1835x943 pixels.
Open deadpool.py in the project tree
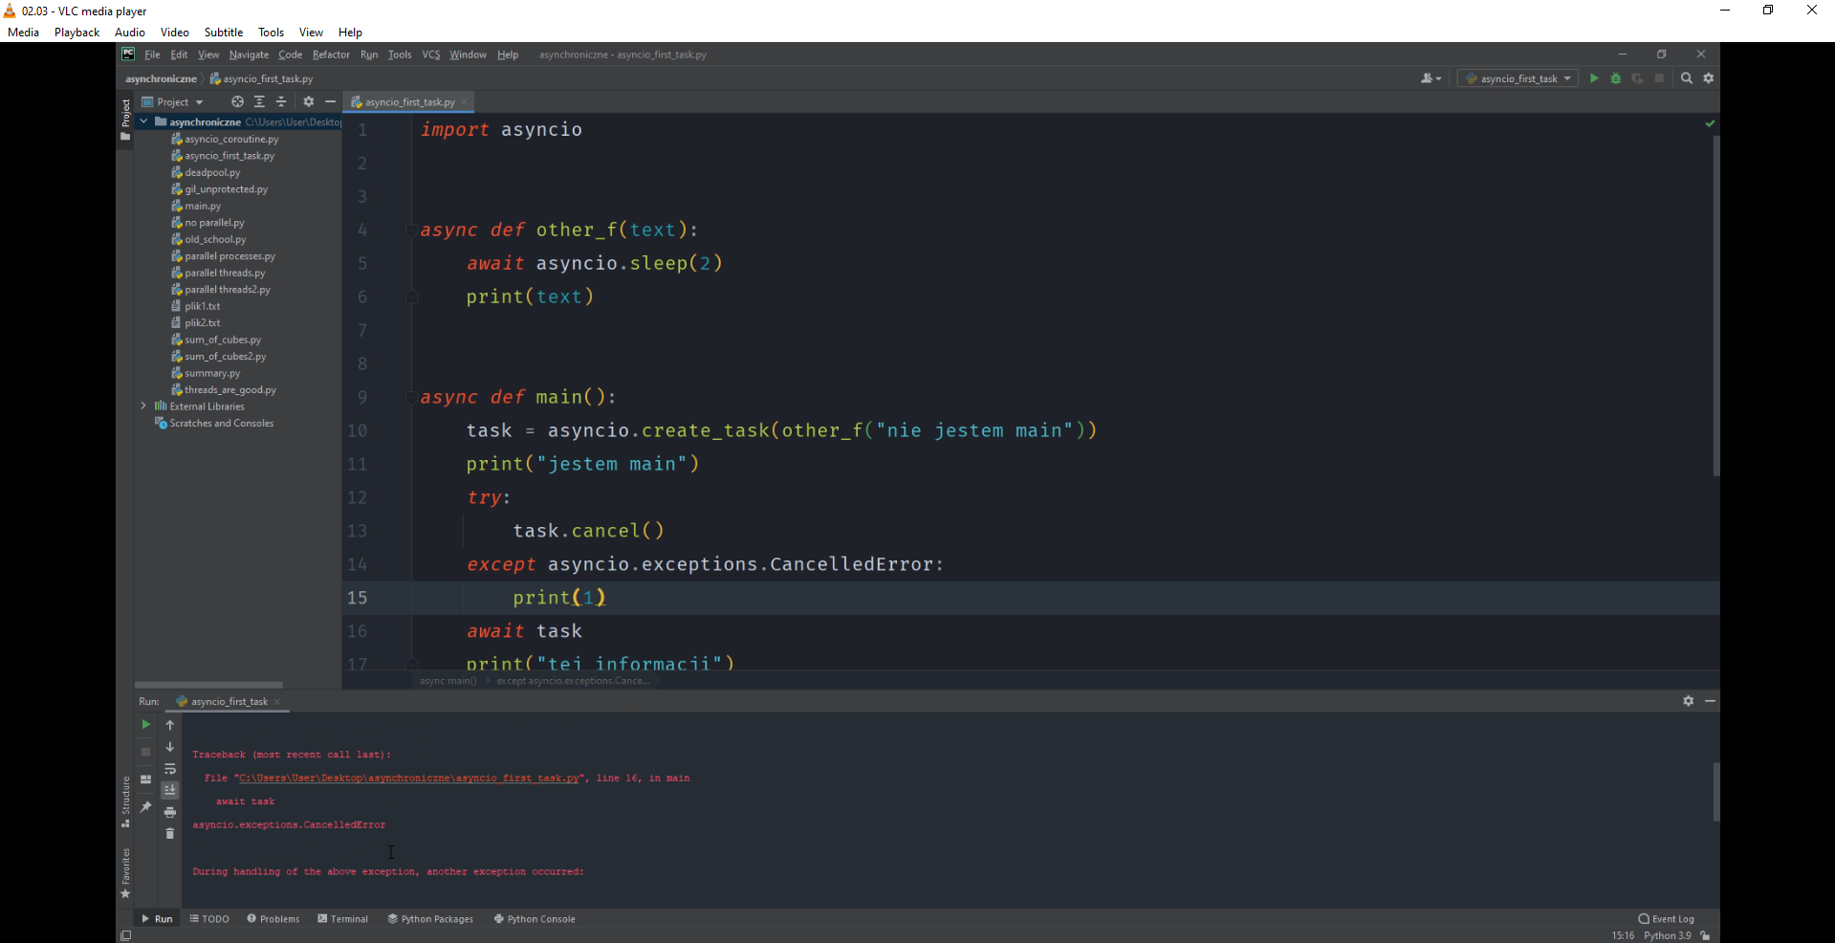[212, 173]
